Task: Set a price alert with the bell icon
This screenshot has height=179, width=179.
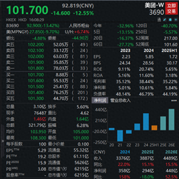Action: pyautogui.click(x=170, y=20)
